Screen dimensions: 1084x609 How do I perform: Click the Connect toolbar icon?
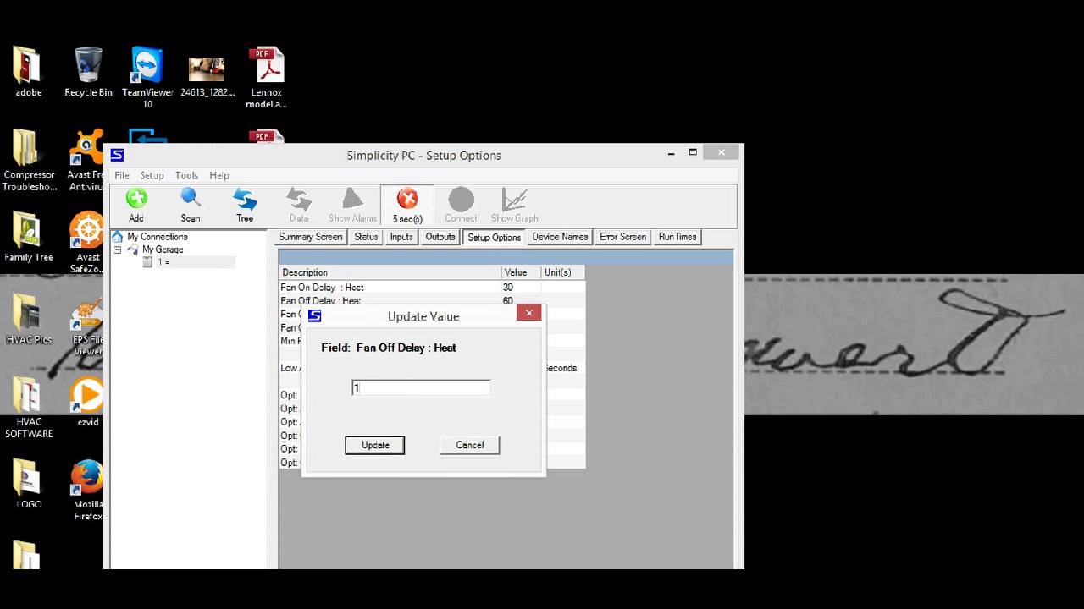tap(462, 198)
